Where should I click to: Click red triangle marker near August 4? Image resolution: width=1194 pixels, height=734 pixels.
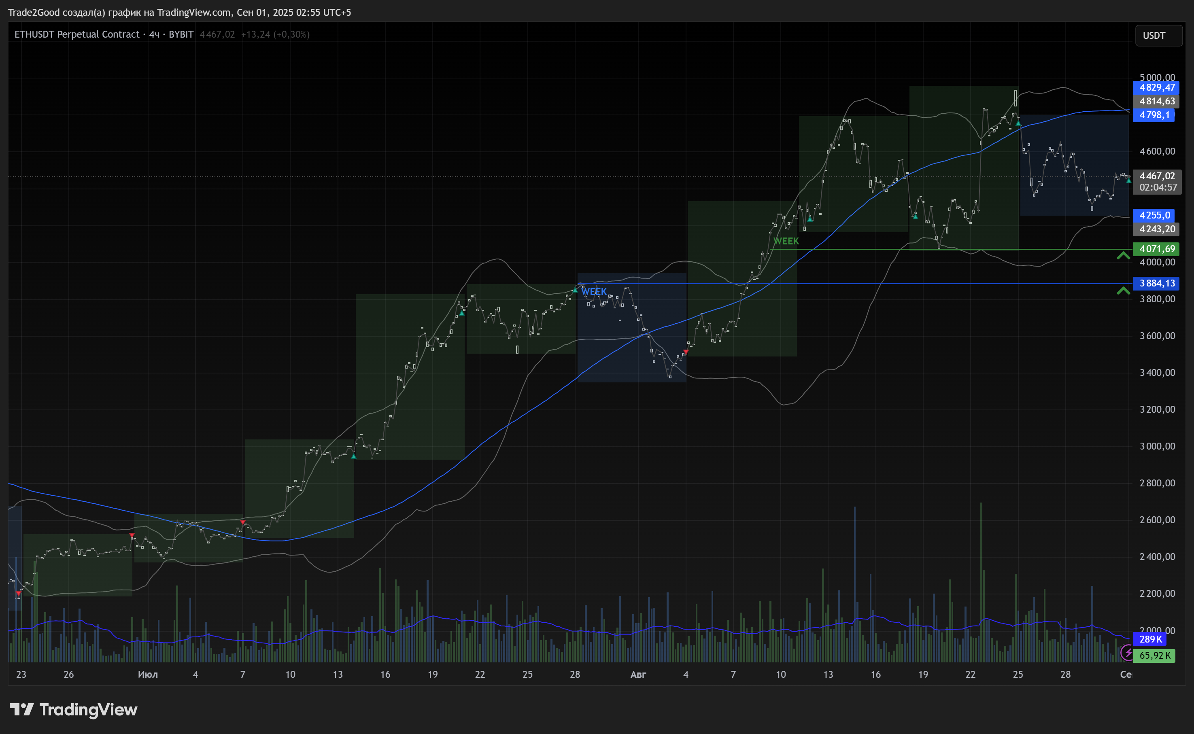686,352
